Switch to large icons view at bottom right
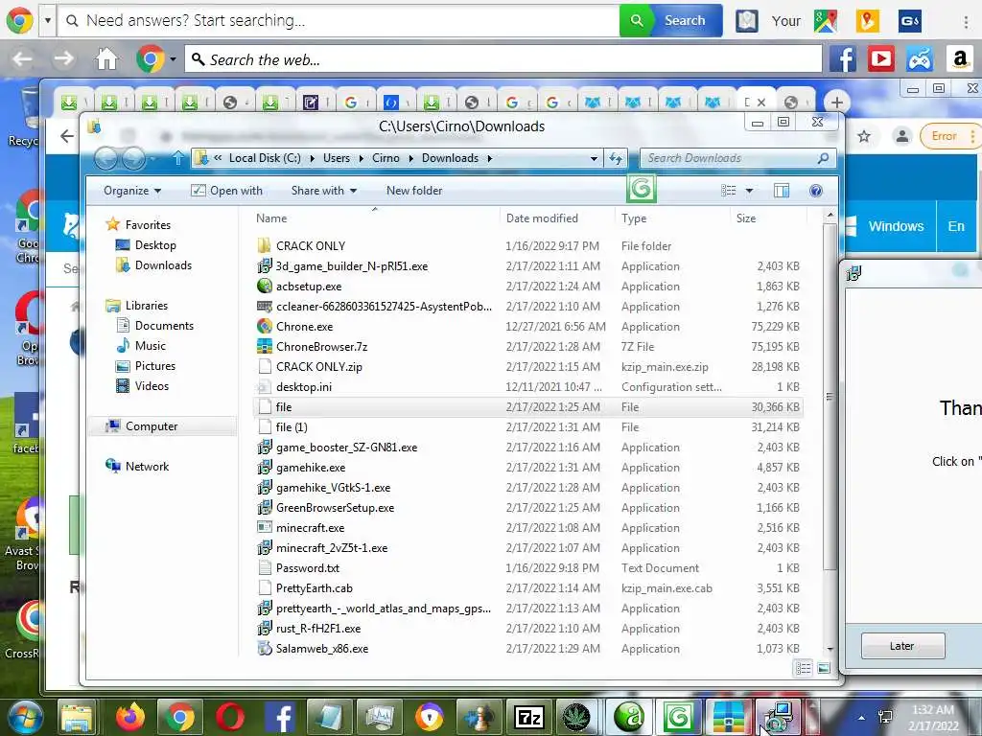This screenshot has height=736, width=982. coord(824,668)
